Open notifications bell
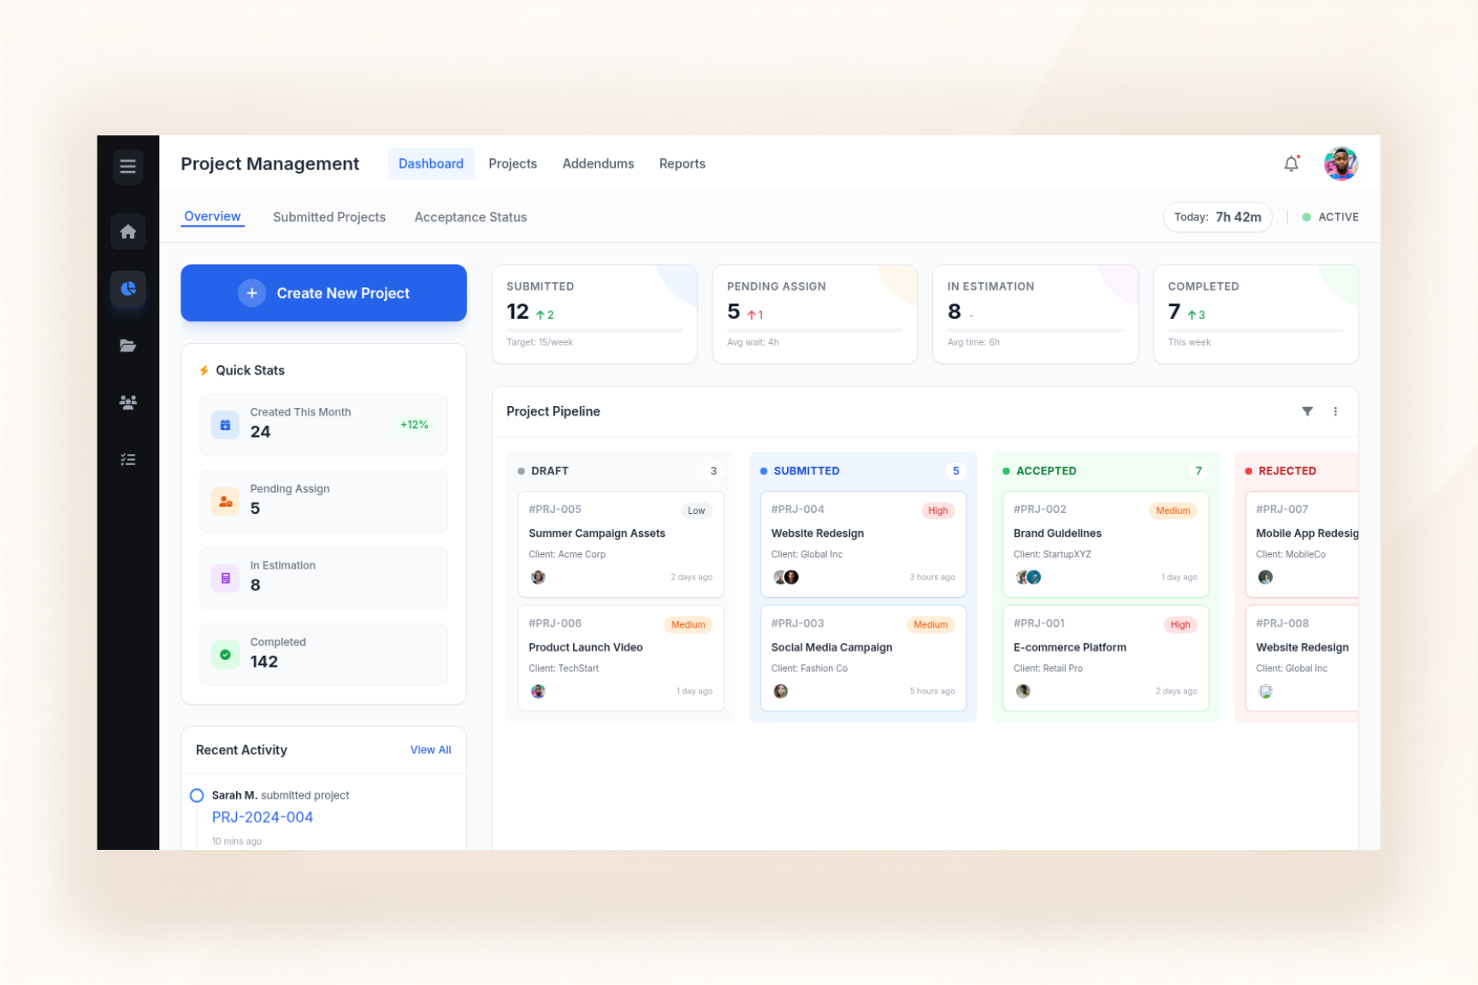The image size is (1478, 985). coord(1292,163)
